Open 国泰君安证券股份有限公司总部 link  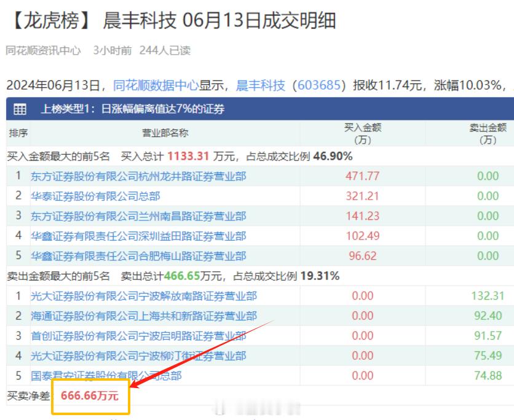coord(106,376)
